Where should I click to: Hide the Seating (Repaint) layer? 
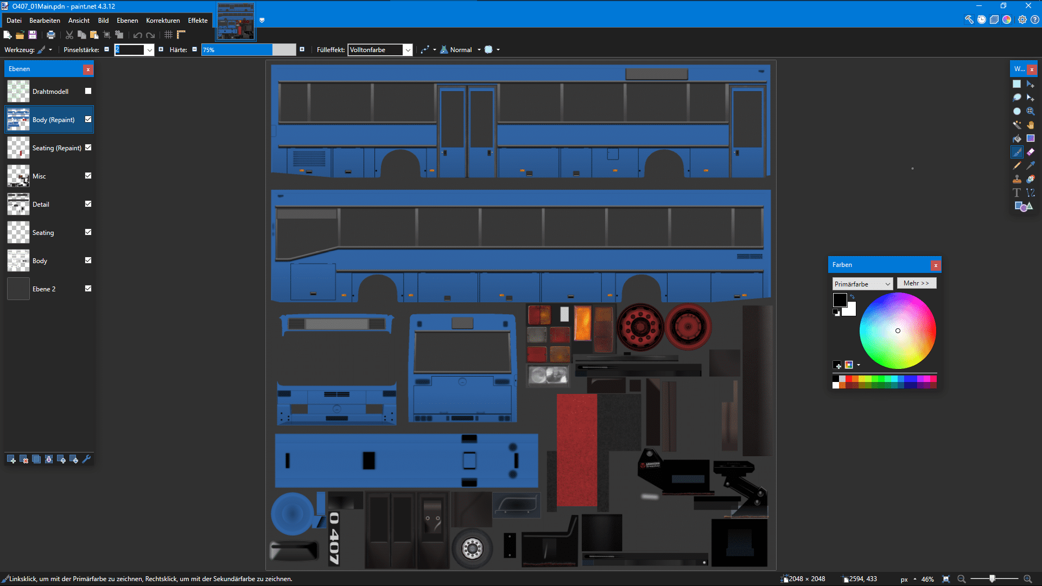[88, 148]
